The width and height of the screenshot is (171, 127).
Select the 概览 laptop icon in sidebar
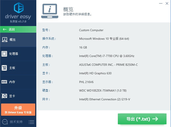click(x=5, y=40)
